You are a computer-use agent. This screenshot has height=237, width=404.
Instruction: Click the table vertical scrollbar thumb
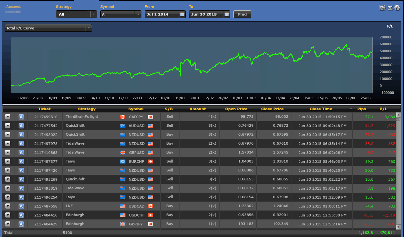[398, 119]
